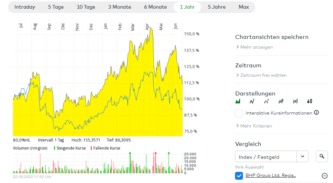The height and width of the screenshot is (183, 333).
Task: Switch to the candlestick chart icon
Action: coord(309,102)
